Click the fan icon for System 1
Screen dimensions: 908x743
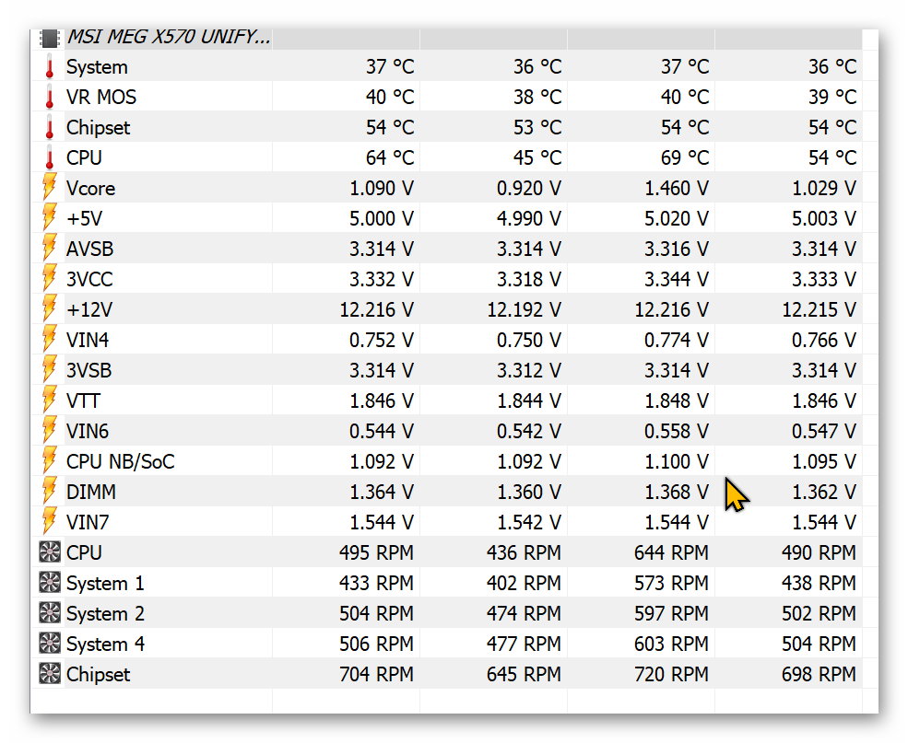pos(50,582)
